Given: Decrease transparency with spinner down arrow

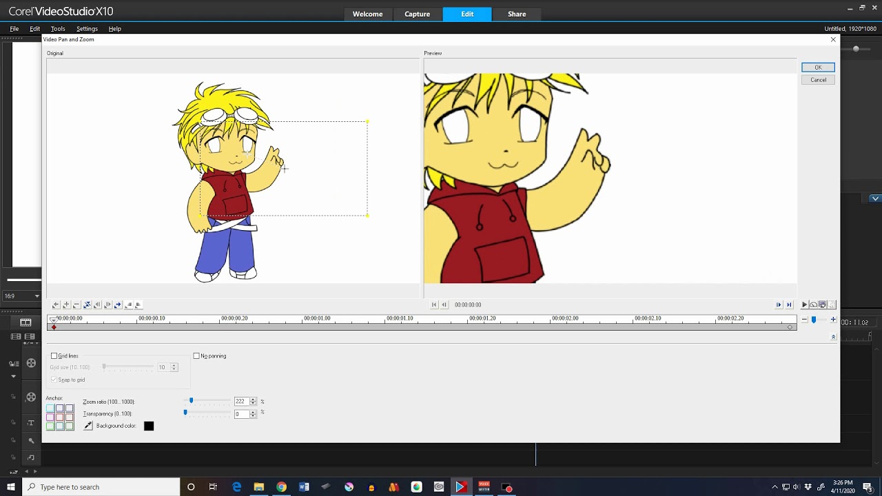Looking at the screenshot, I should pyautogui.click(x=253, y=416).
